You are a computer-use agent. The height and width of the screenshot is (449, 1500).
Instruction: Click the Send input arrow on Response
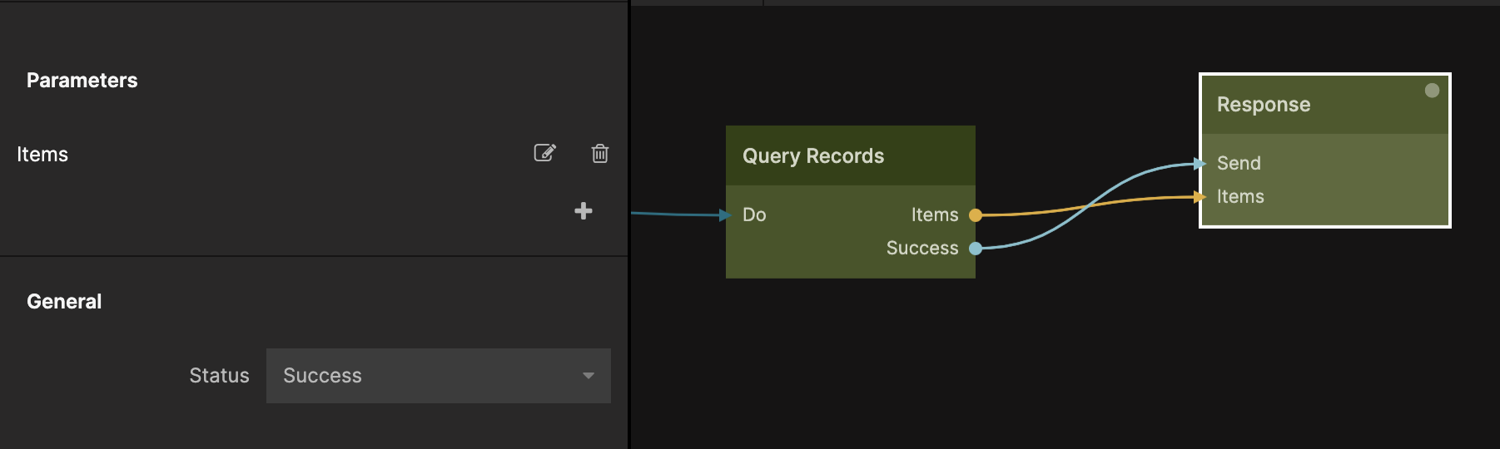(x=1200, y=164)
